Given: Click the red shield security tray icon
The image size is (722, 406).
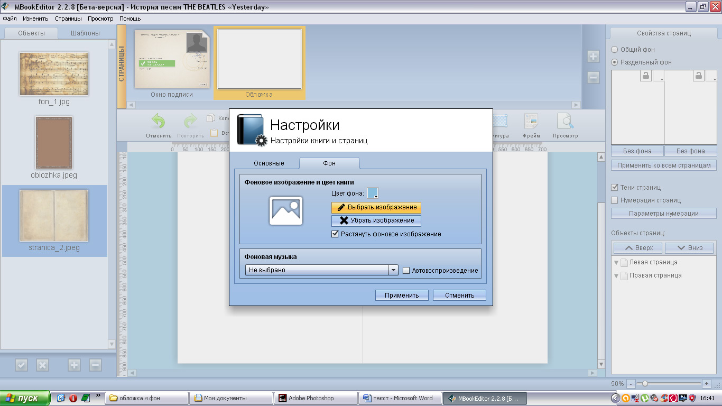Looking at the screenshot, I should click(692, 398).
